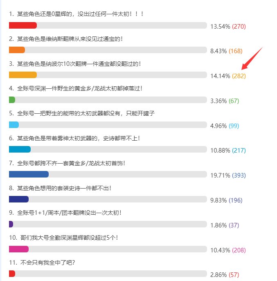Click the blue bar for option 7

point(29,174)
